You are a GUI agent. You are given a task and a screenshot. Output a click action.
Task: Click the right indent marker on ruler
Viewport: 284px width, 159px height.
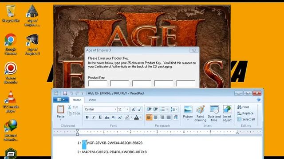point(237,133)
